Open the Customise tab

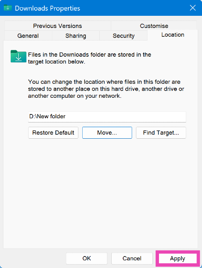click(x=154, y=26)
